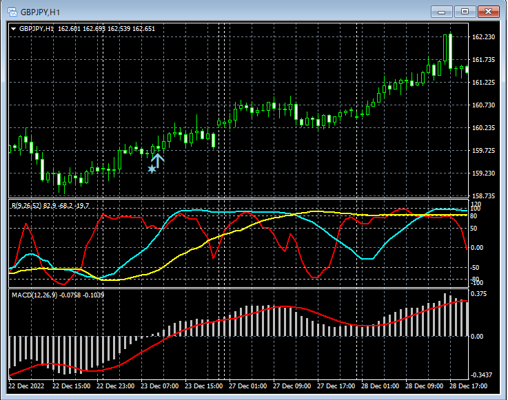Minimize the GBPJPY,H1 chart window
Viewport: 508px width, 400px height.
click(443, 12)
